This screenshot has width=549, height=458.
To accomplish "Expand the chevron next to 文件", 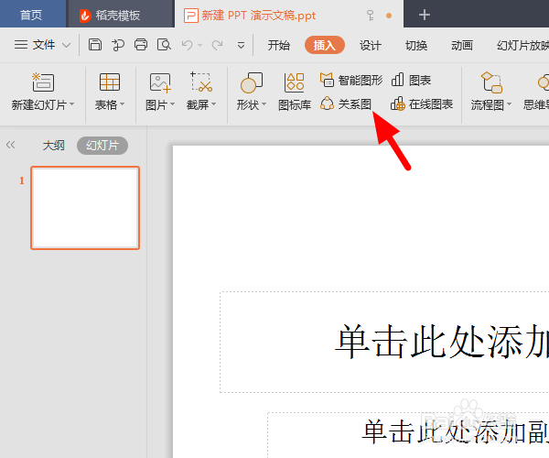I will pos(66,45).
